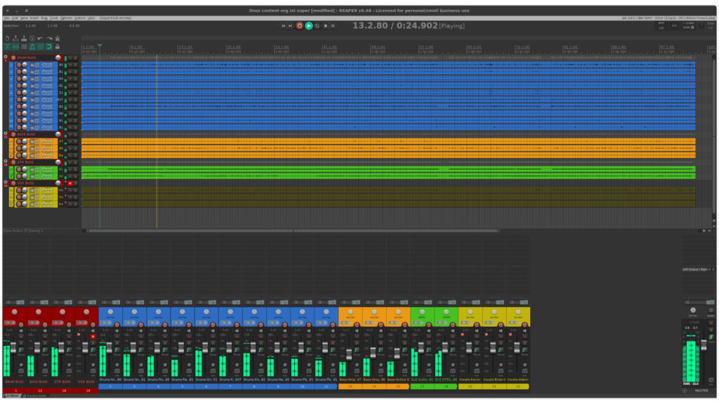Open the Options menu

pyautogui.click(x=66, y=18)
